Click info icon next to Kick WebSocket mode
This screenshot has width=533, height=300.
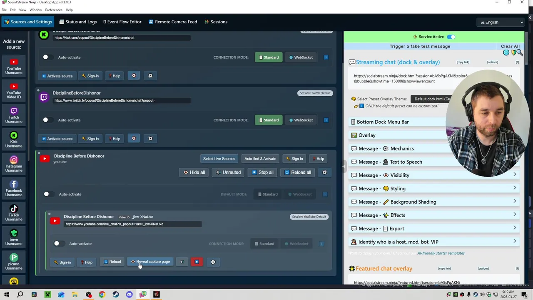(x=326, y=57)
